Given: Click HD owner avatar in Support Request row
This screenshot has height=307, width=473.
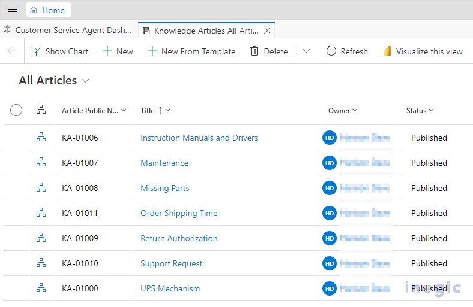Looking at the screenshot, I should click(x=330, y=263).
